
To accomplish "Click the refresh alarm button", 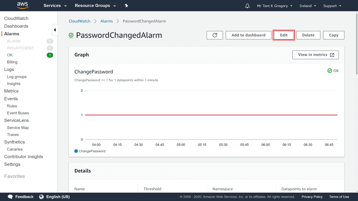I will pyautogui.click(x=215, y=35).
